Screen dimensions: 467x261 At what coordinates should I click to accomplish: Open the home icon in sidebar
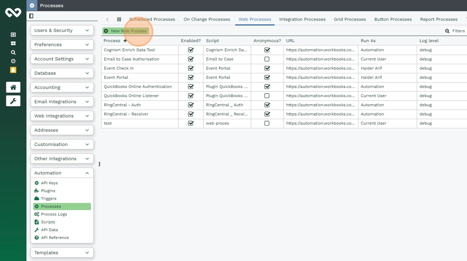[x=13, y=87]
